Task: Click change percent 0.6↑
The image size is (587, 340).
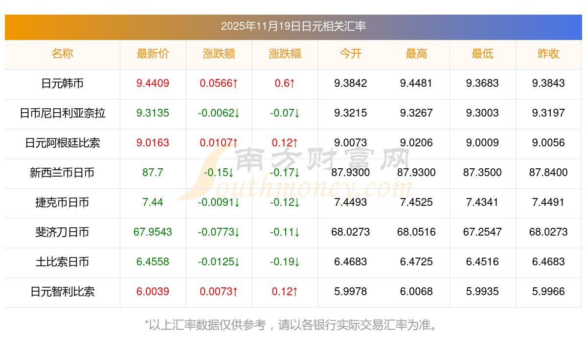Action: click(x=285, y=83)
